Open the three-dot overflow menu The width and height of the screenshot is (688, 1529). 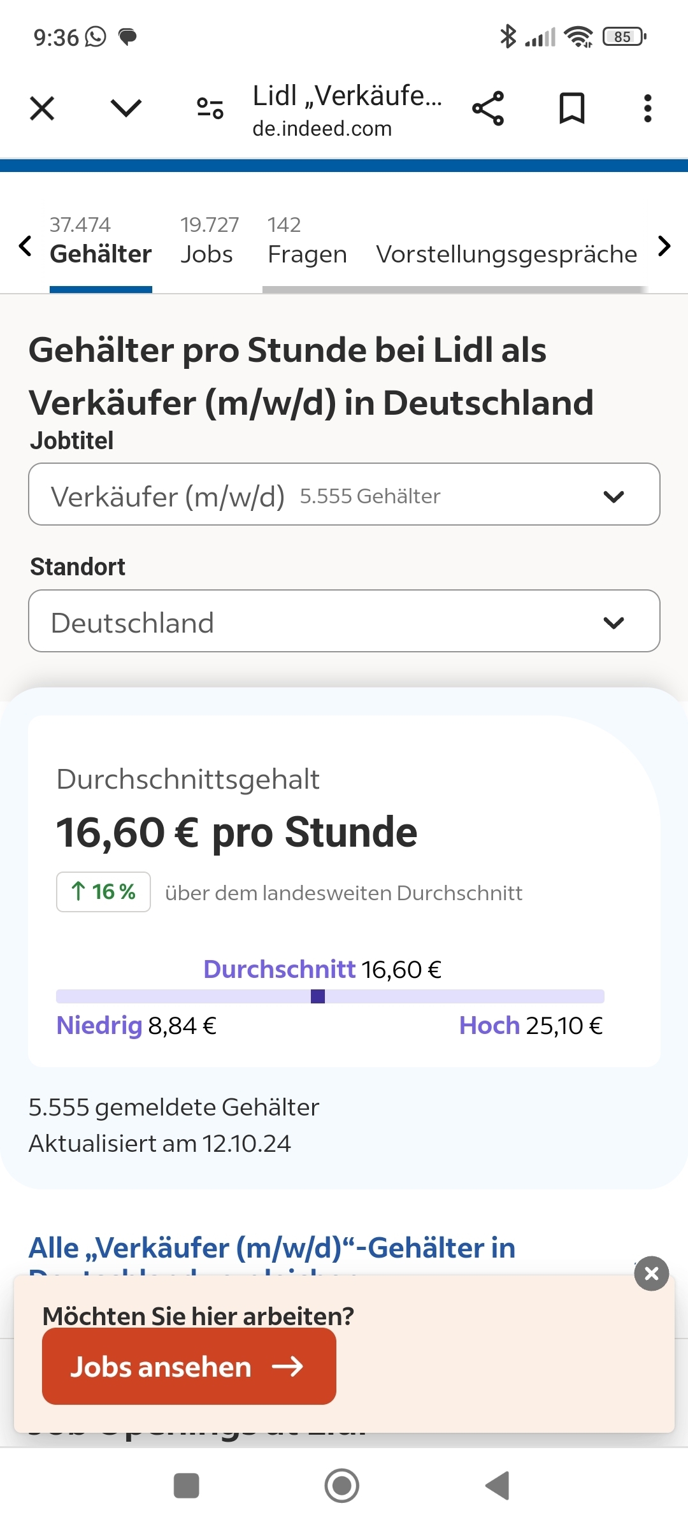point(647,108)
